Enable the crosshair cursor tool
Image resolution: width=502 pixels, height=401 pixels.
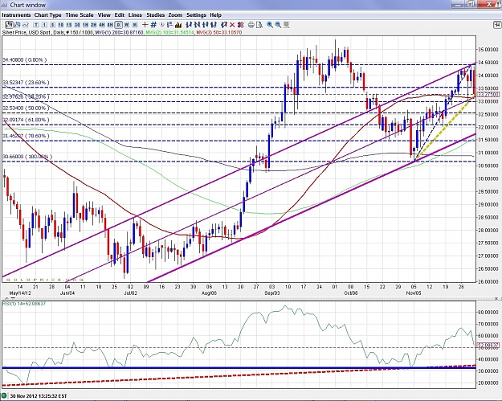[x=145, y=25]
